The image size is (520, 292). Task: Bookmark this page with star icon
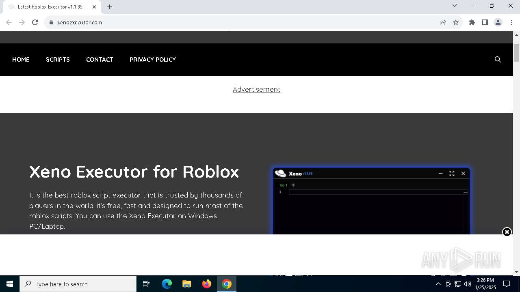pos(456,23)
